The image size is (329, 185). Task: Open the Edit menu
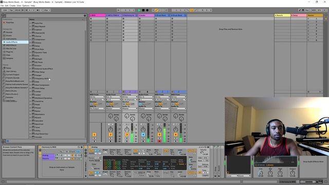(x=7, y=6)
